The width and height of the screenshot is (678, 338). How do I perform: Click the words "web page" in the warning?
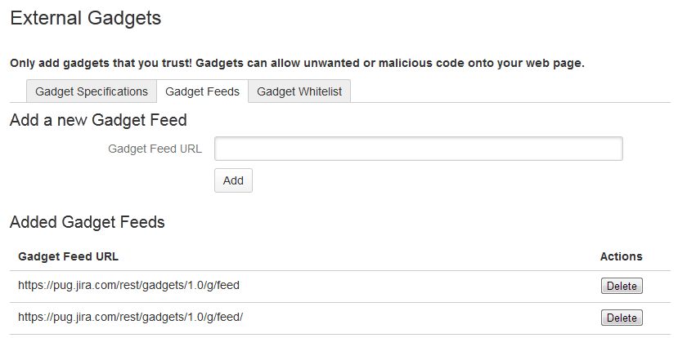point(558,63)
